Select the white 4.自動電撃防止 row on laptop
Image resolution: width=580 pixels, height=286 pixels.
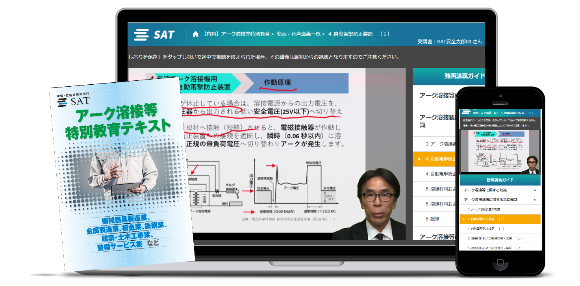point(435,174)
